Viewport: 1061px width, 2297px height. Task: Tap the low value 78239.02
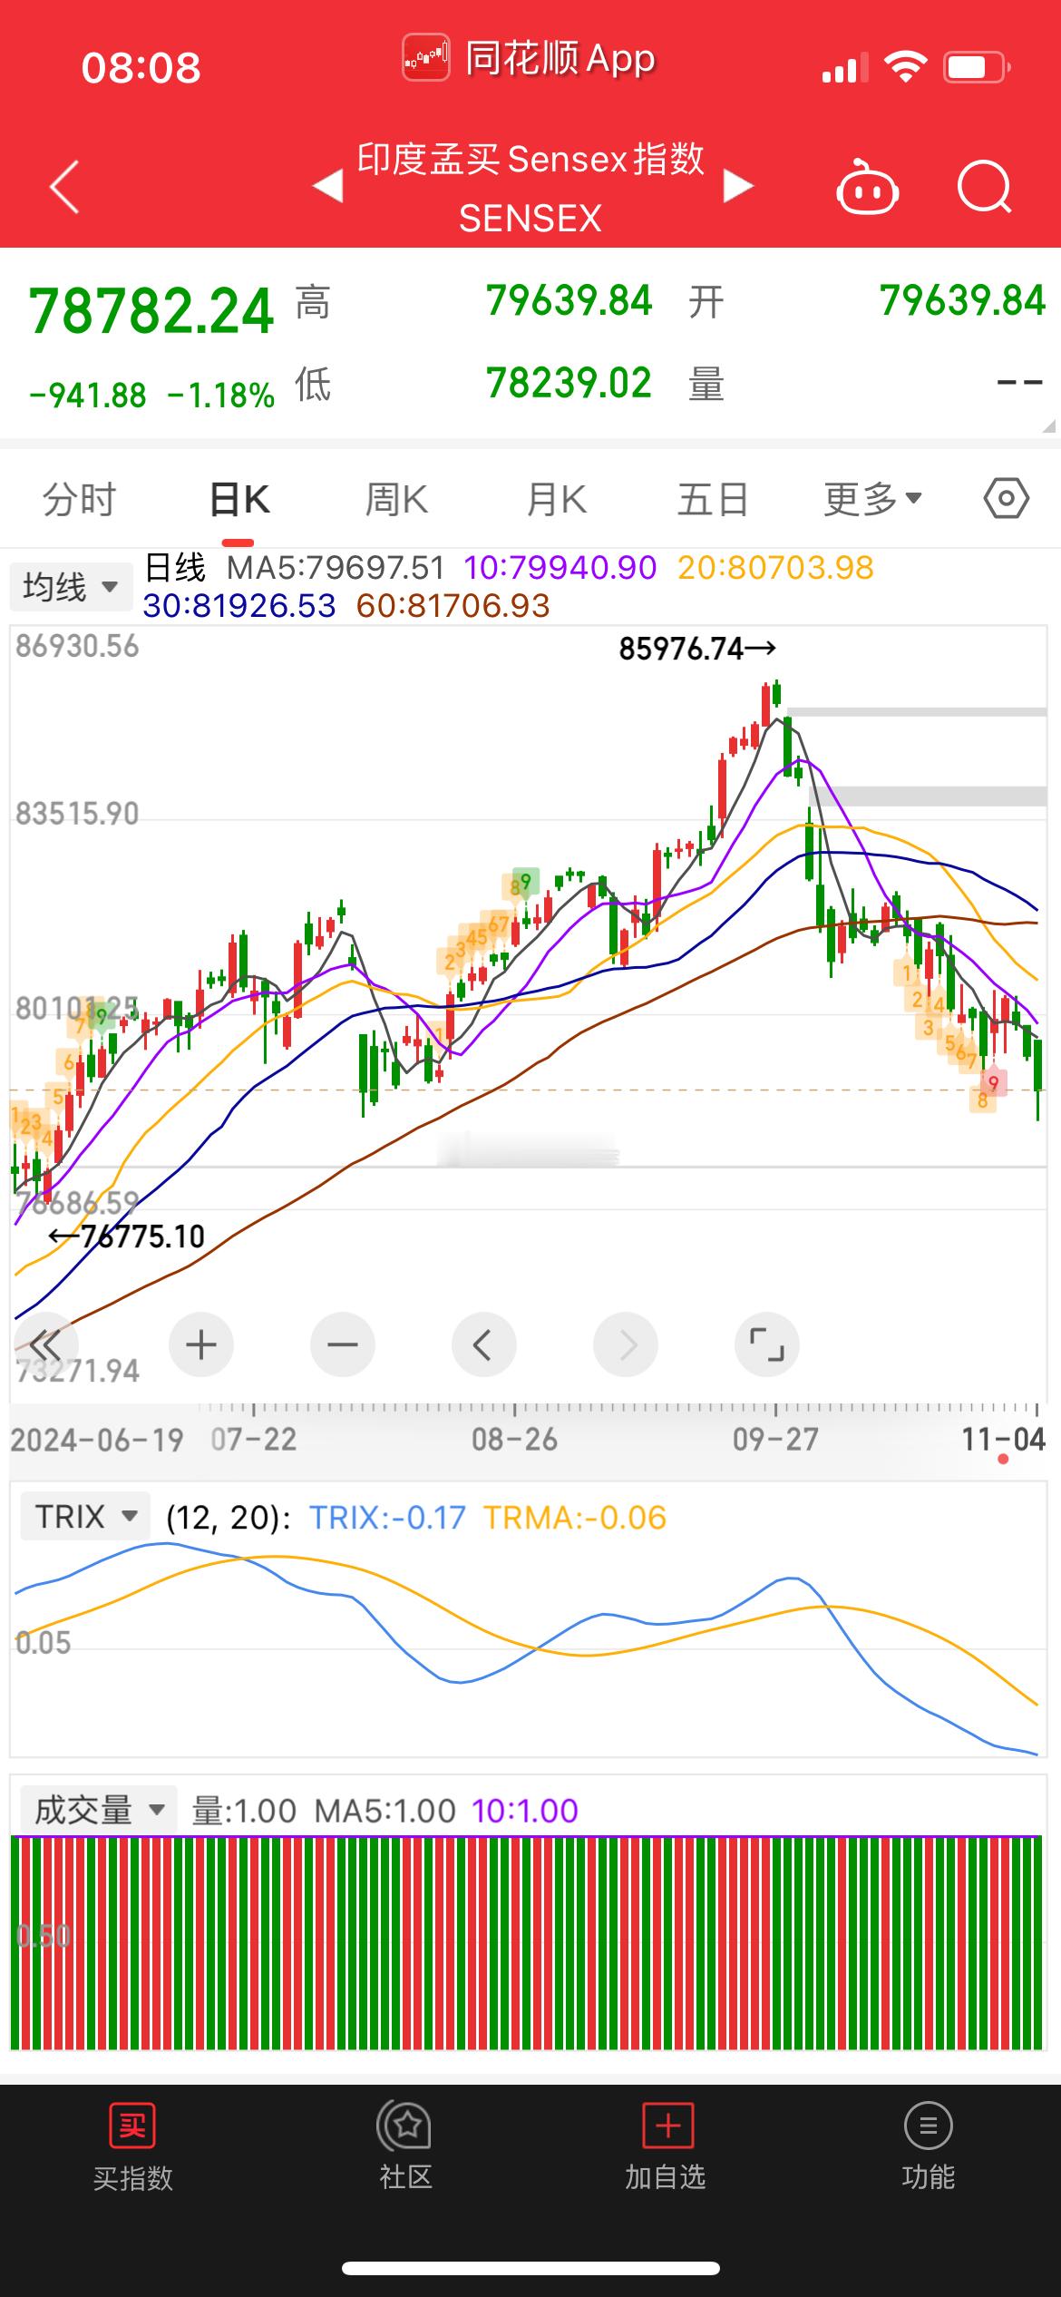pos(569,383)
